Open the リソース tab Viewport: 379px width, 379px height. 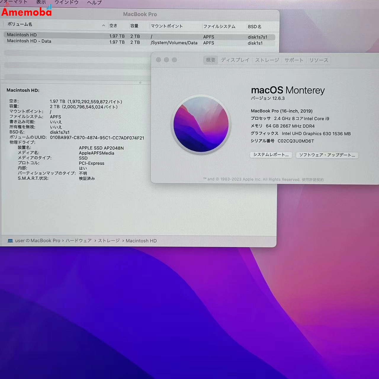coord(318,60)
